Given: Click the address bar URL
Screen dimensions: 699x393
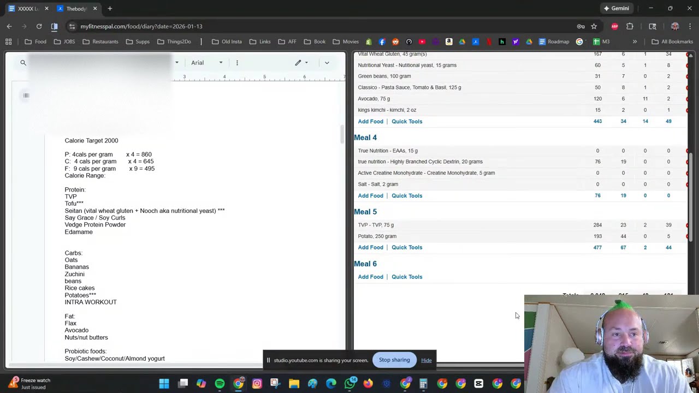Looking at the screenshot, I should tap(141, 26).
